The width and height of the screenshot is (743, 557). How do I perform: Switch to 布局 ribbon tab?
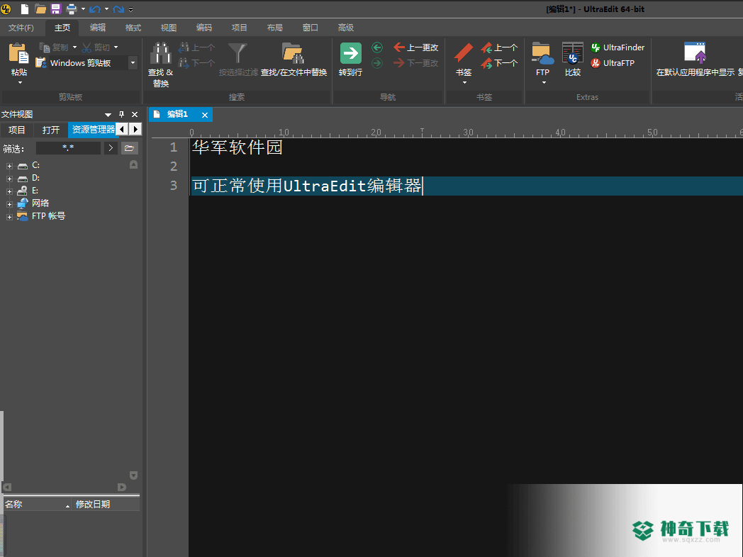[x=275, y=28]
